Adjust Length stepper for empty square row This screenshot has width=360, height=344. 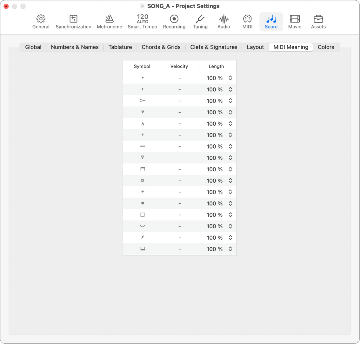(230, 215)
